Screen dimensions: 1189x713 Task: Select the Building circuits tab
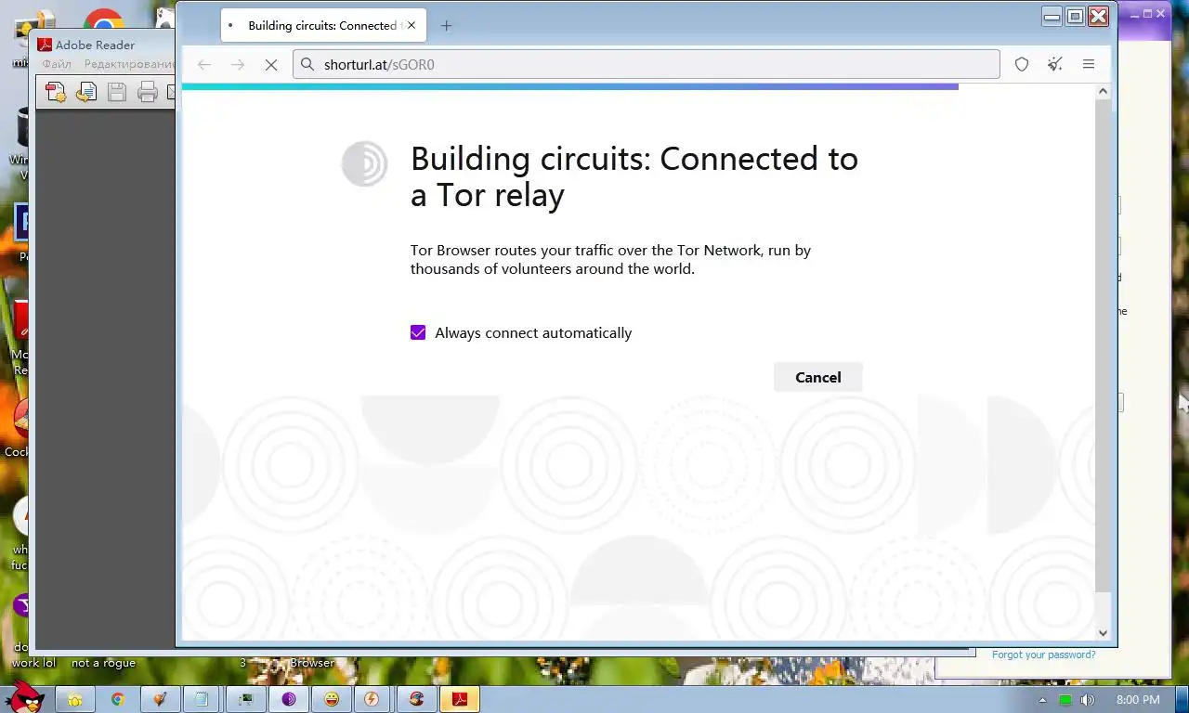(323, 25)
